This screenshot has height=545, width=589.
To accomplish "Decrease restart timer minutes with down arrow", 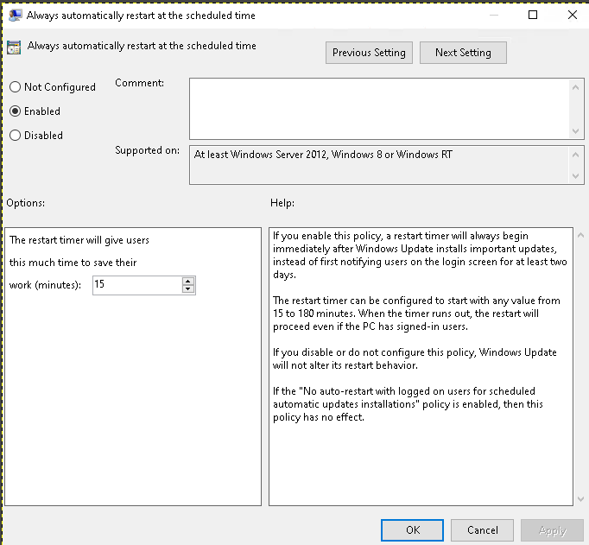I will [188, 288].
